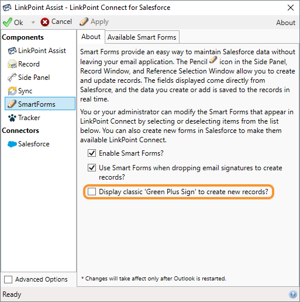This screenshot has height=302, width=300.
Task: Switch to Available Smart Forms tab
Action: (x=142, y=37)
